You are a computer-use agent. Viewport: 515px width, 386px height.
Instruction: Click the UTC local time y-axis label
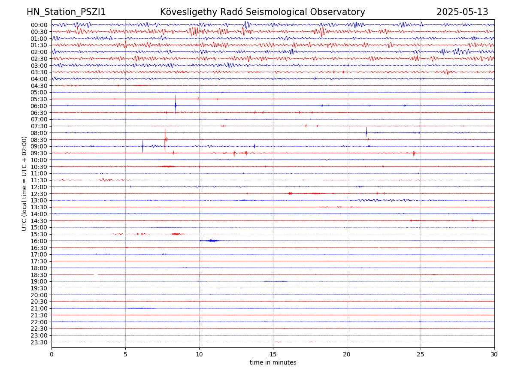pos(24,183)
